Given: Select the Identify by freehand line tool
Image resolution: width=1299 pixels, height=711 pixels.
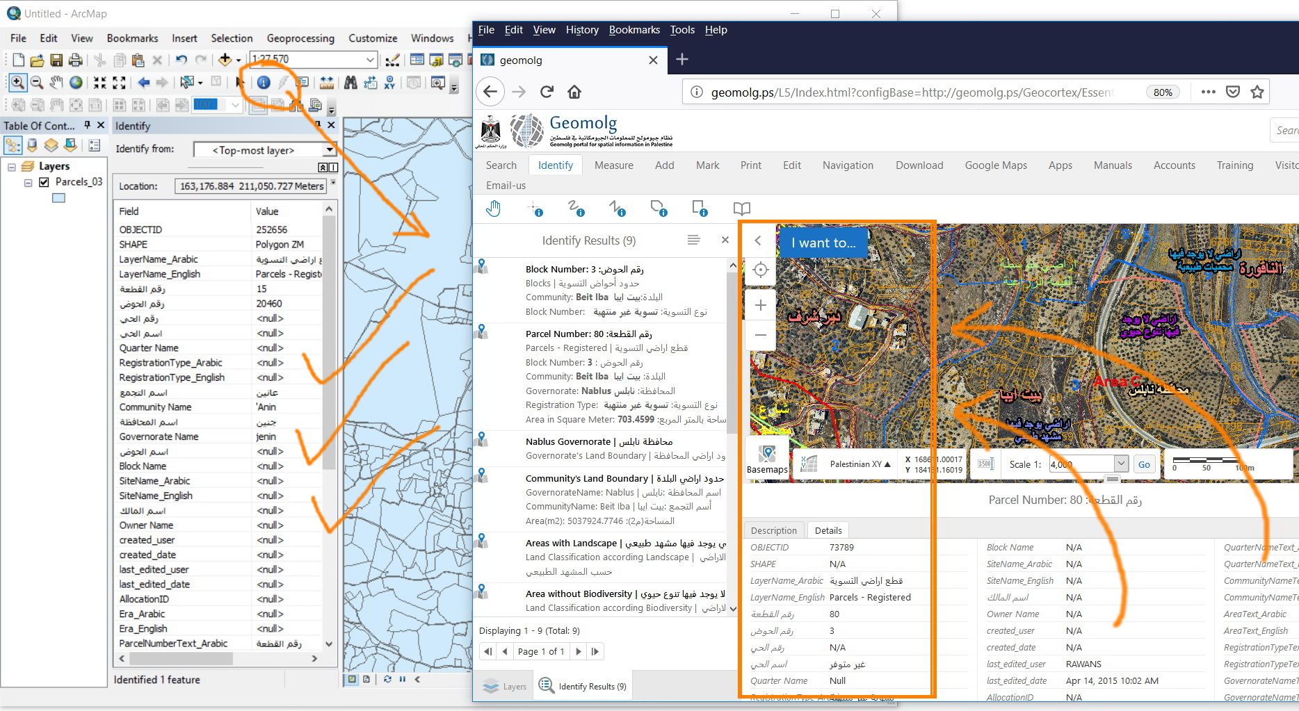Looking at the screenshot, I should 576,209.
